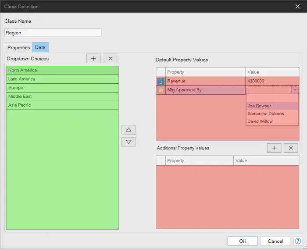Switch to the Data tab
307x249 pixels.
point(40,47)
